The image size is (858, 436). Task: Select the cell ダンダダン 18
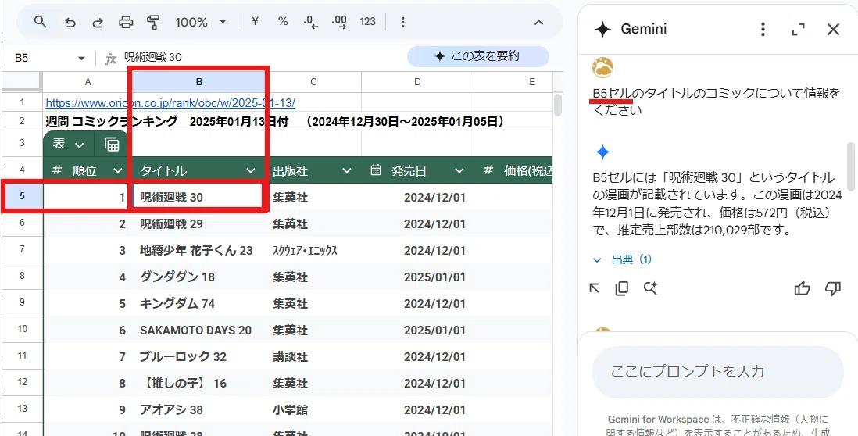[x=199, y=277]
